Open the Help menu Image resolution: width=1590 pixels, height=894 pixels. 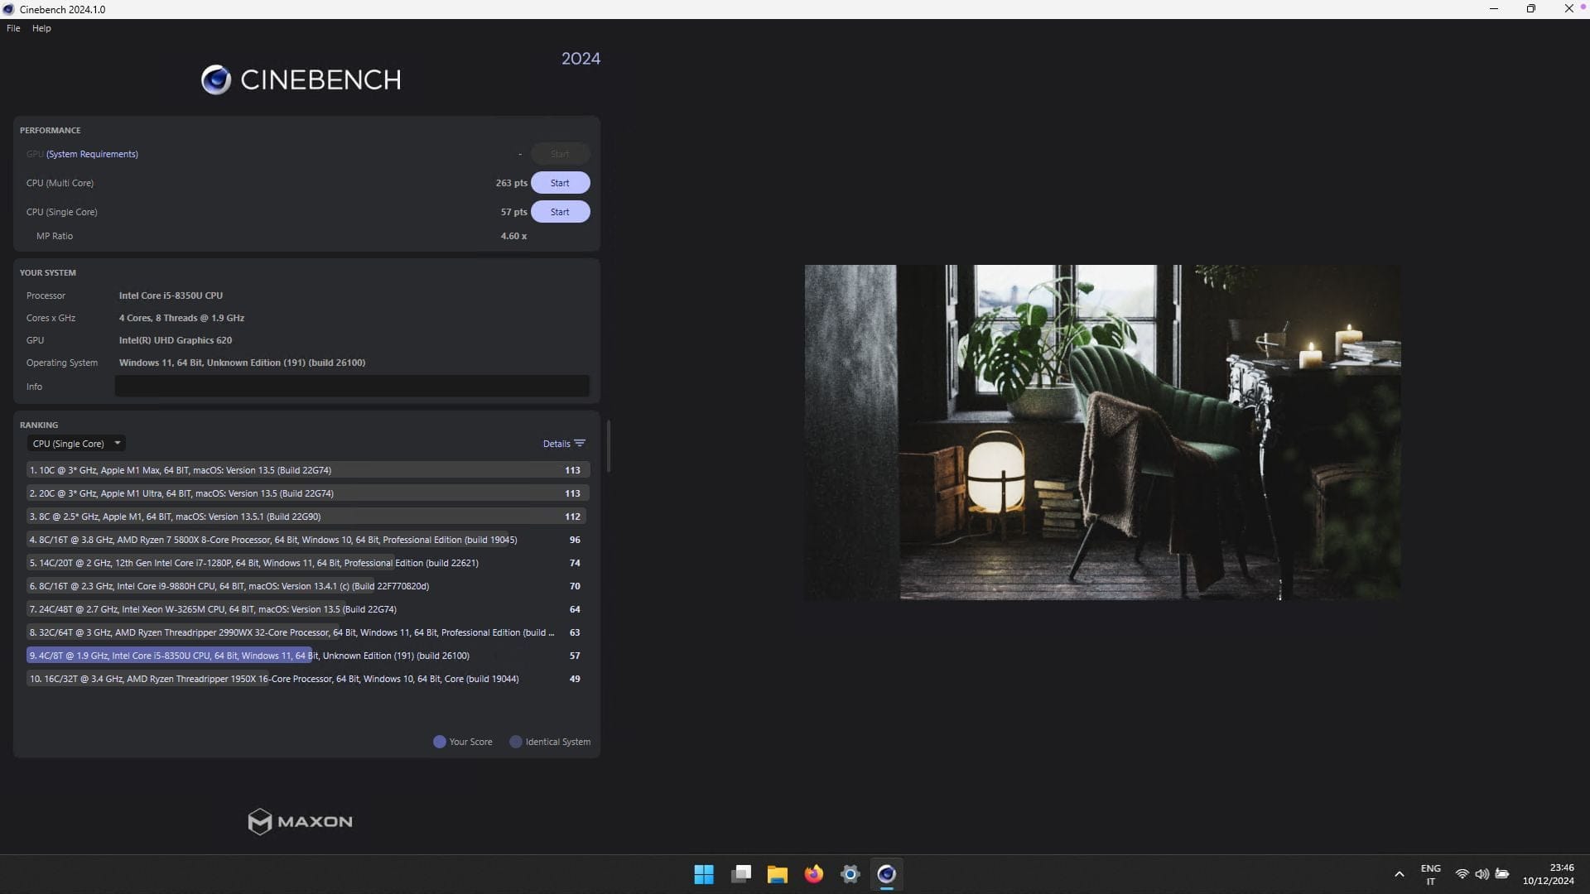(x=41, y=28)
